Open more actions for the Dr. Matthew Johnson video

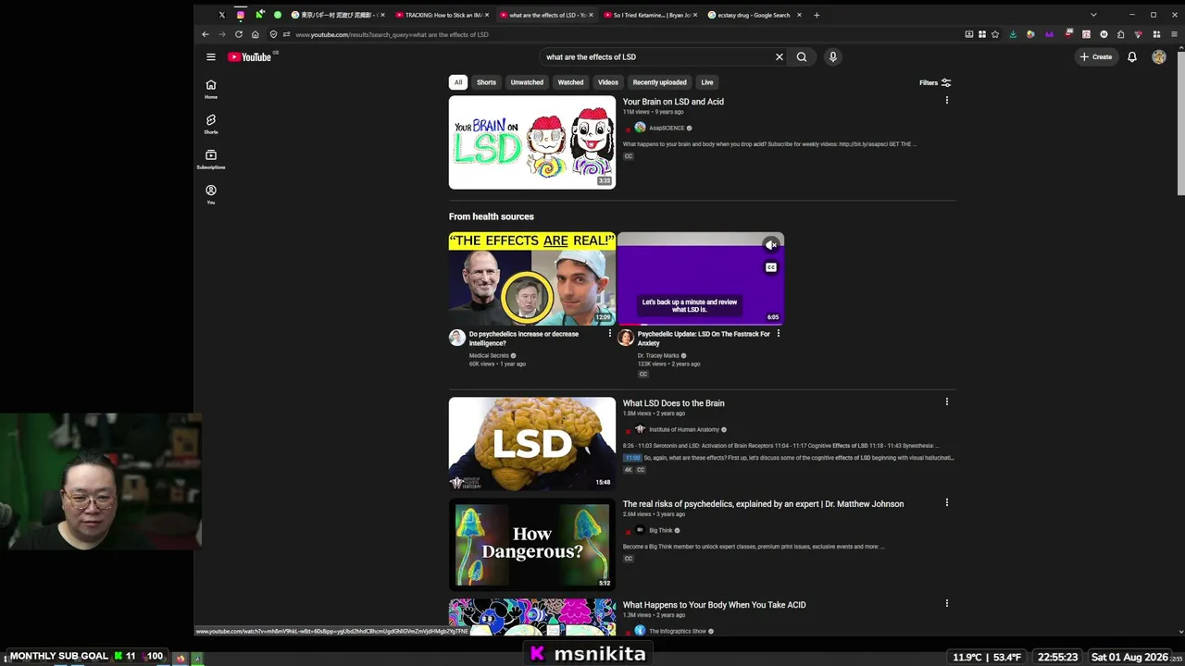(x=946, y=502)
